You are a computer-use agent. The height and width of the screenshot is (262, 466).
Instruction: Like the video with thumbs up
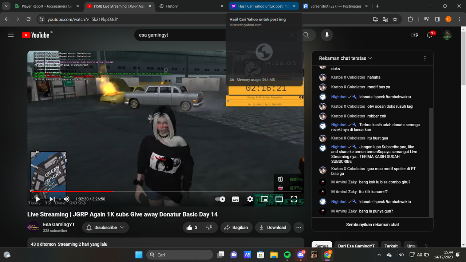192,227
